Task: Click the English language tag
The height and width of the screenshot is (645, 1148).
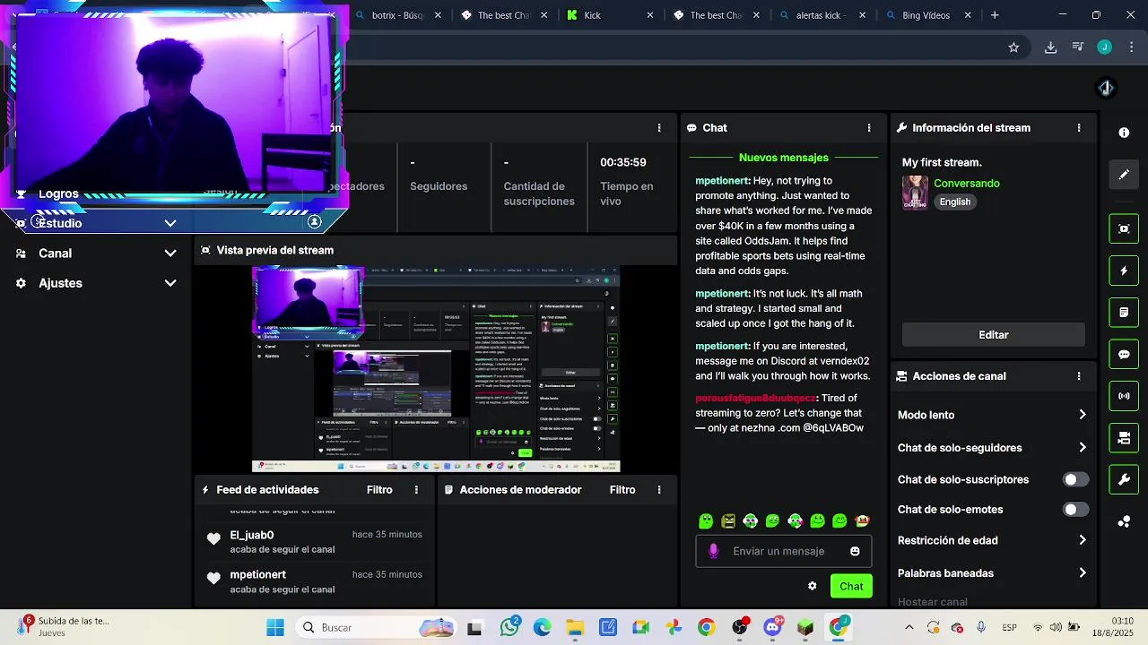Action: click(x=954, y=202)
